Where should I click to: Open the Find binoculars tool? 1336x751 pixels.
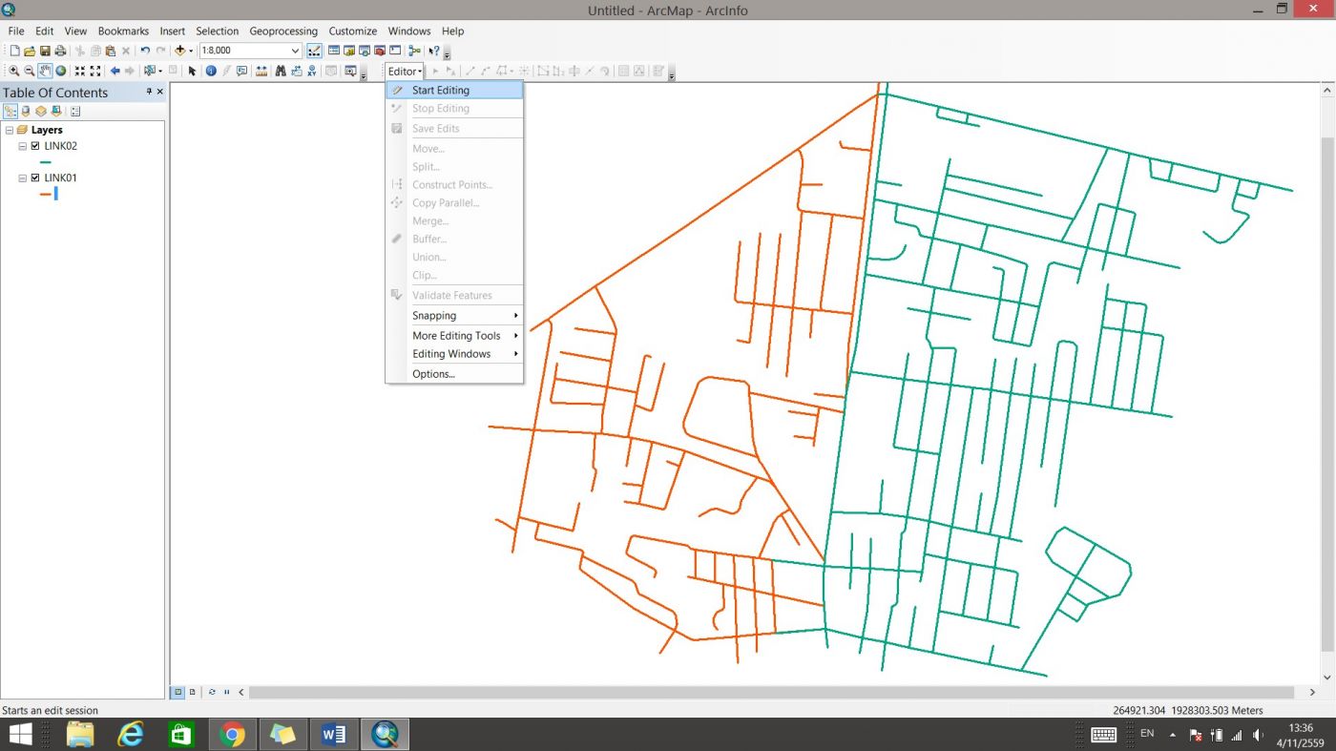(281, 72)
